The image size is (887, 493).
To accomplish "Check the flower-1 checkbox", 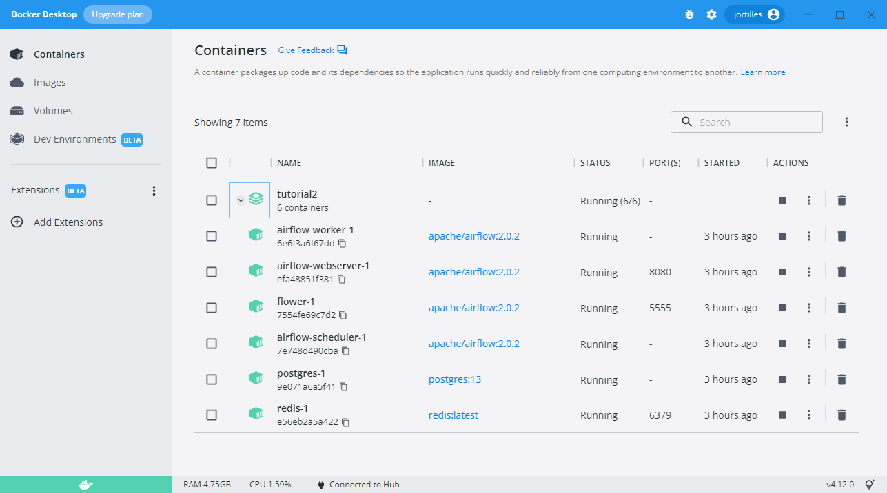I will click(x=212, y=308).
